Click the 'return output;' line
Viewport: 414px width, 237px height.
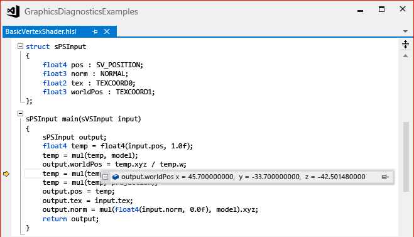coord(70,219)
